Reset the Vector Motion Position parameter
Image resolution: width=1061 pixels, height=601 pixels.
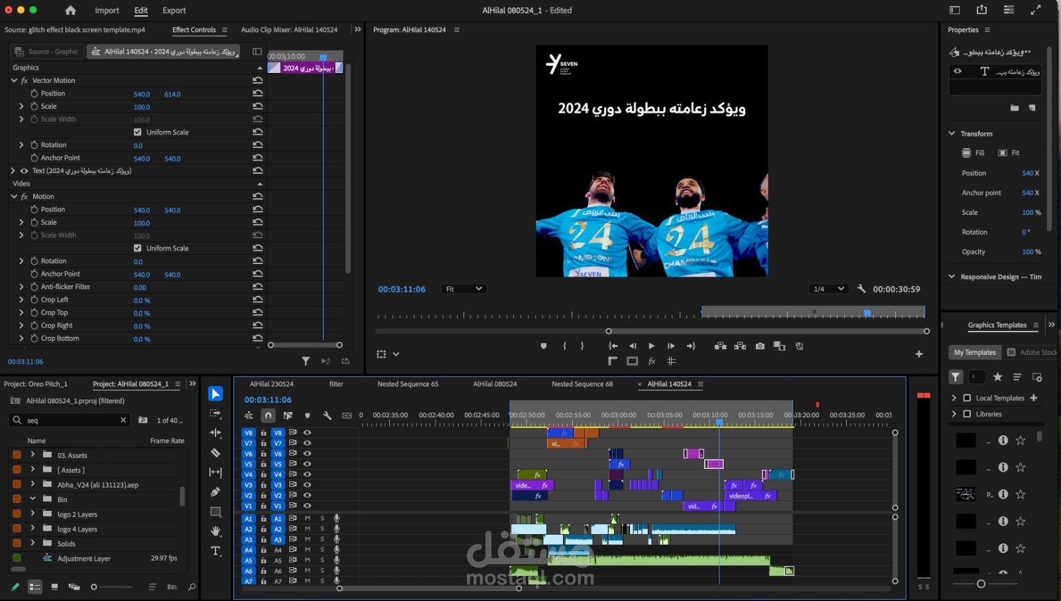(258, 94)
